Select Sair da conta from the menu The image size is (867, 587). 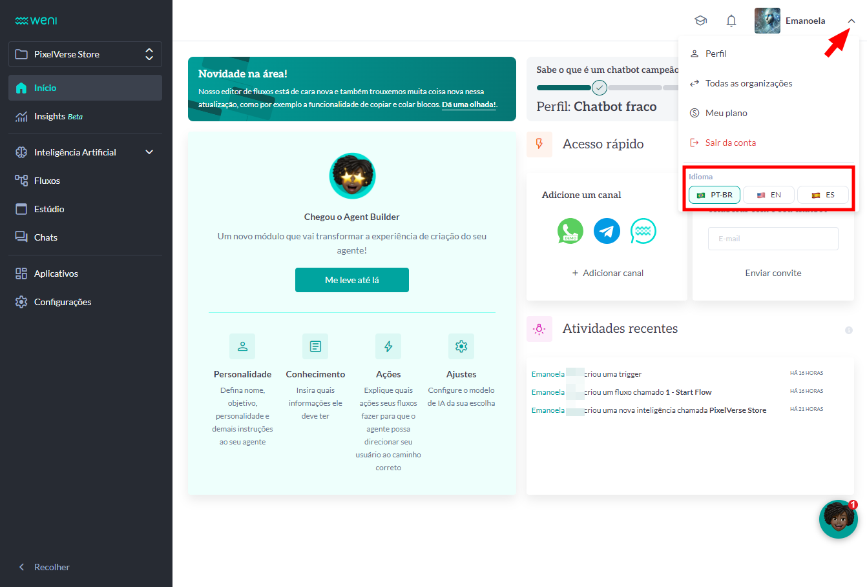[x=730, y=142]
